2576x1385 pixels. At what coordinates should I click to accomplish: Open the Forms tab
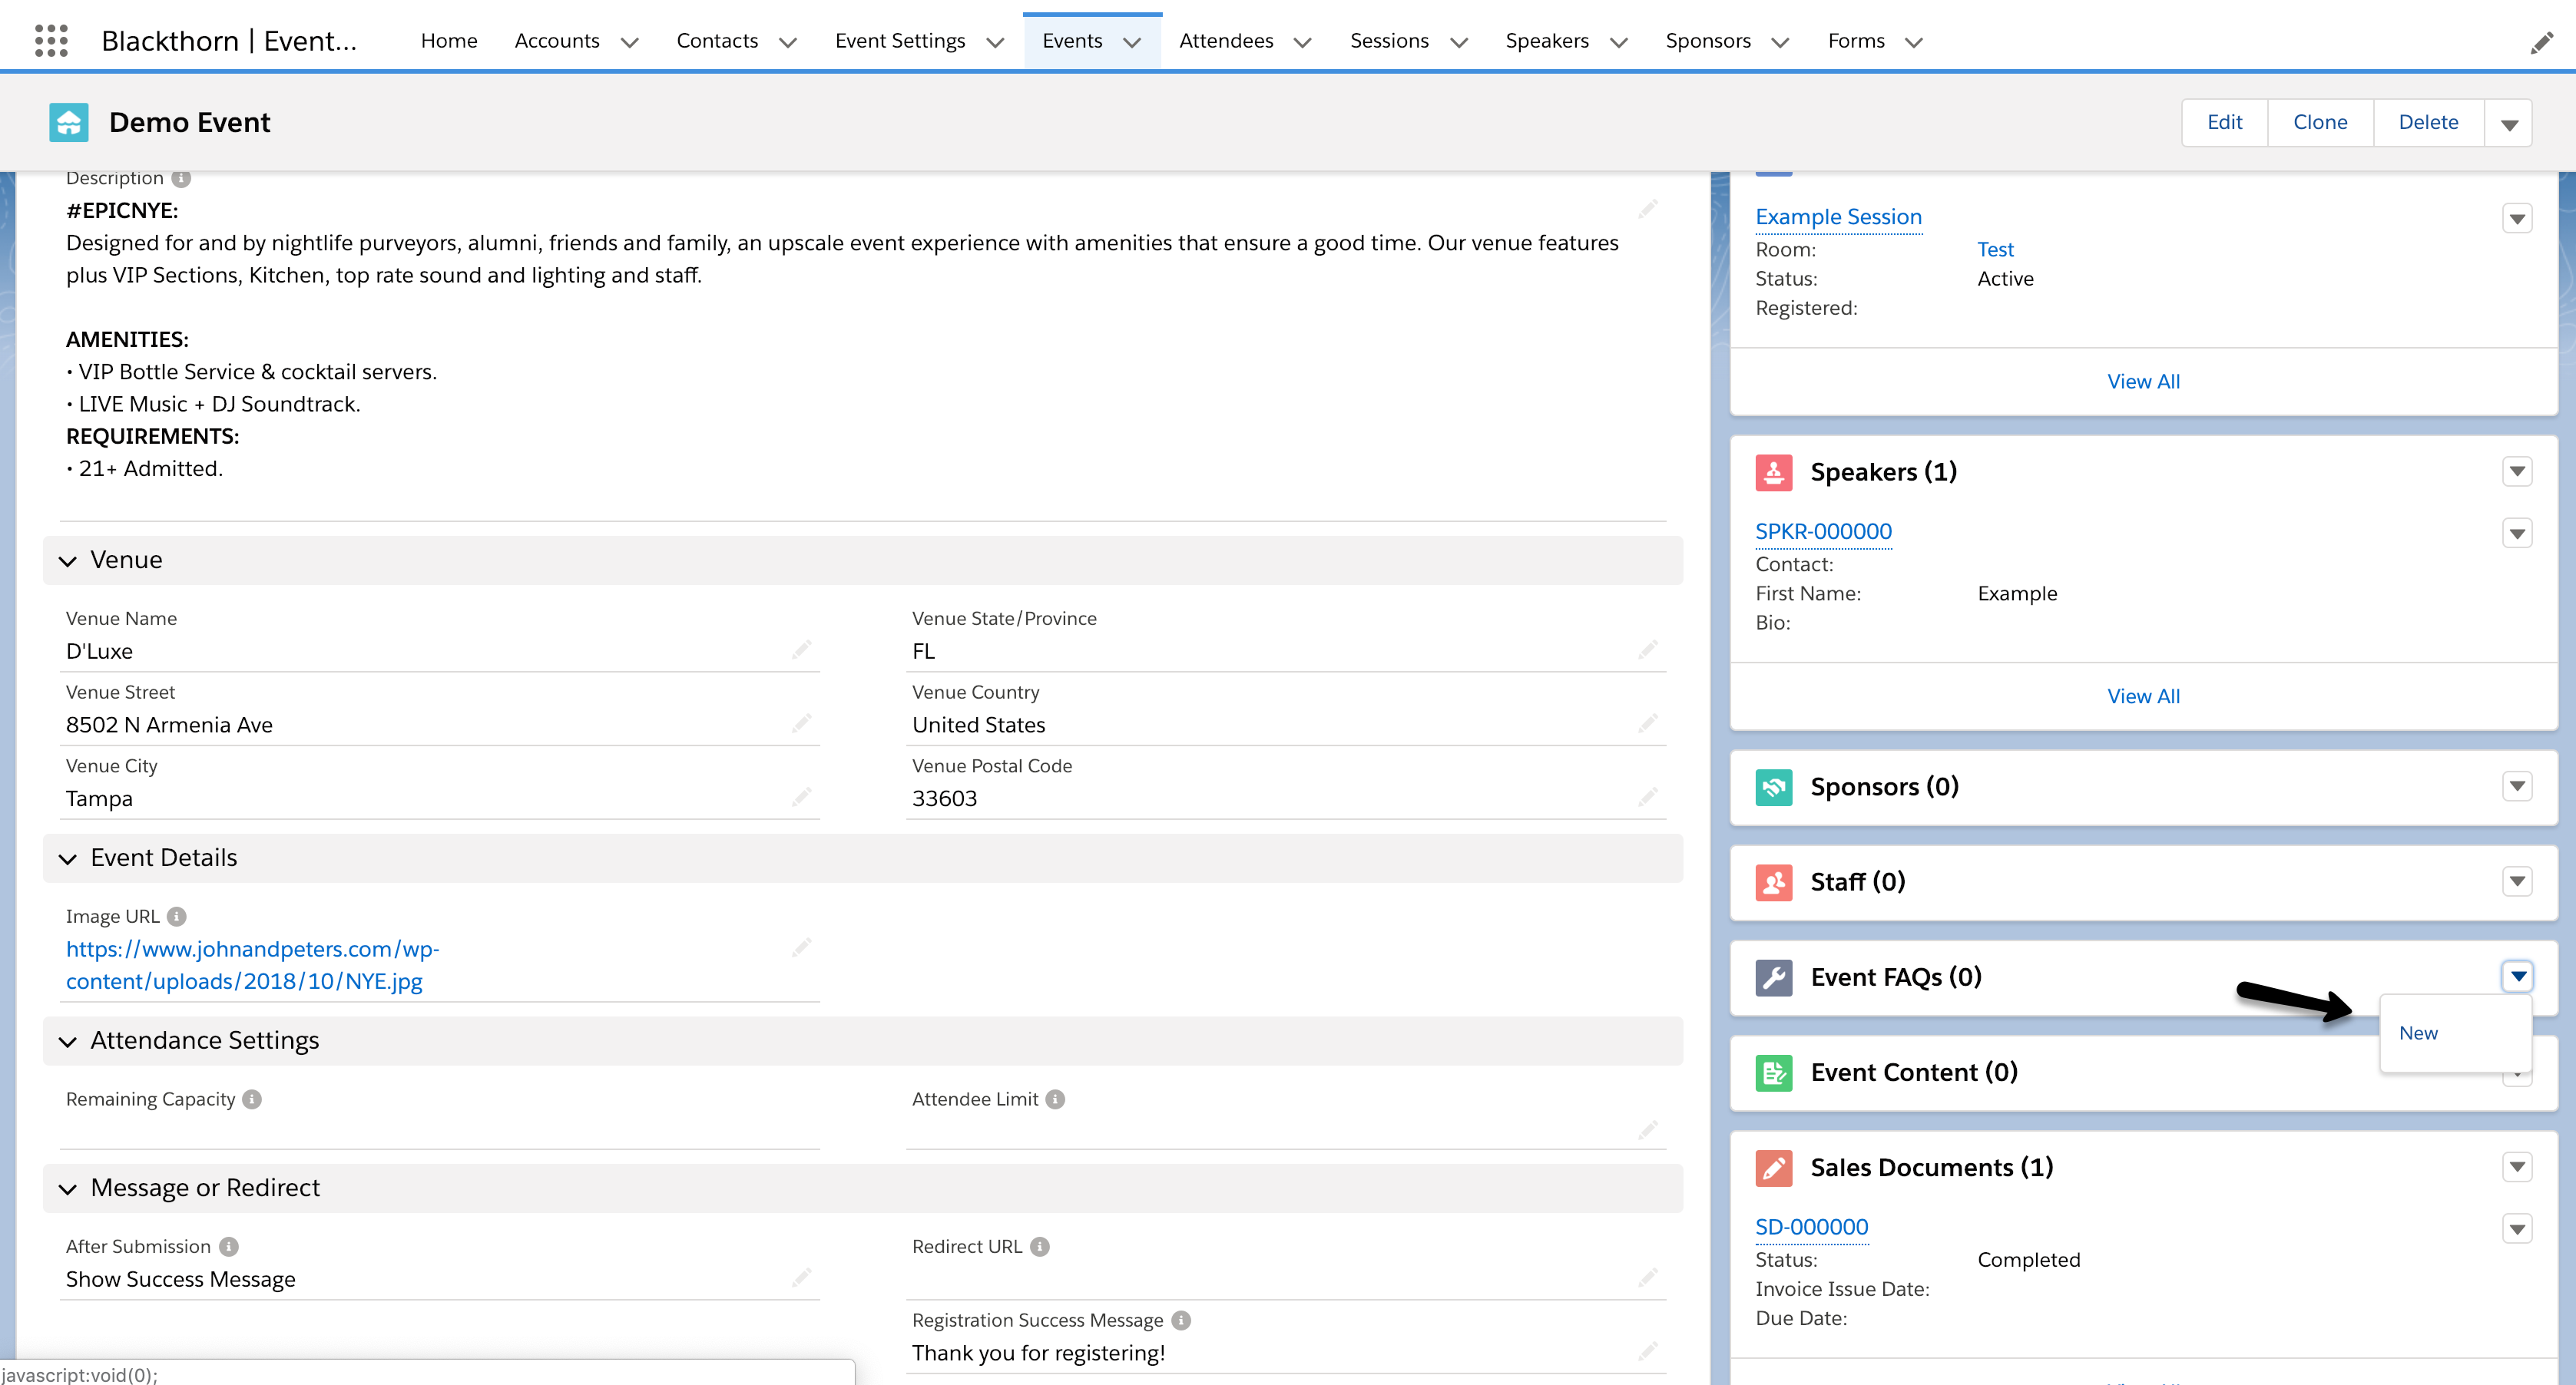point(1856,41)
